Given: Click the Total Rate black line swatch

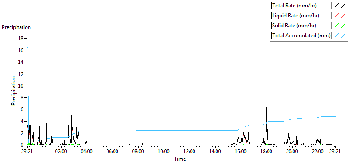Looking at the screenshot, I should coord(340,6).
